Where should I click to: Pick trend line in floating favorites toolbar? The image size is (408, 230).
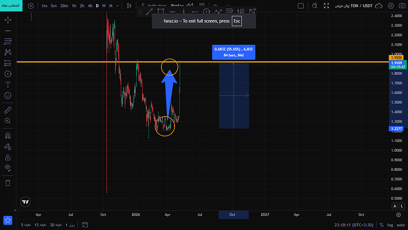(150, 11)
